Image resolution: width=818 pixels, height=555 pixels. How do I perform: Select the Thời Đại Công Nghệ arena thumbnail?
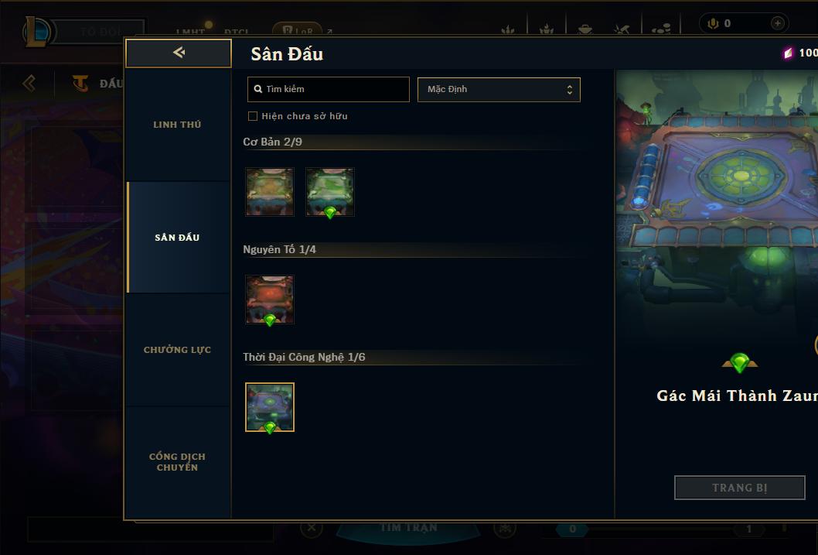(270, 407)
